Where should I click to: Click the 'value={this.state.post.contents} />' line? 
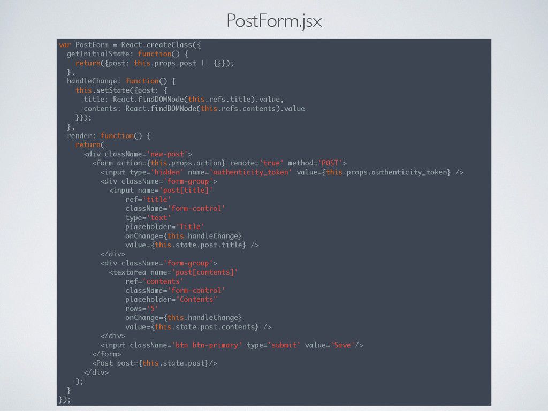[x=198, y=327]
